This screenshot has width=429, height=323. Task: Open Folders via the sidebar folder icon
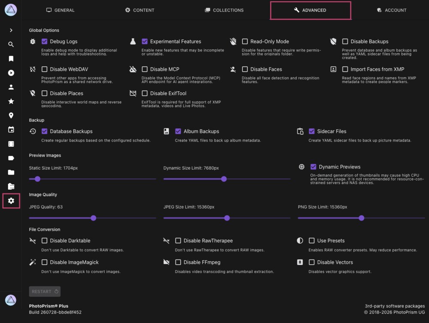click(x=11, y=172)
